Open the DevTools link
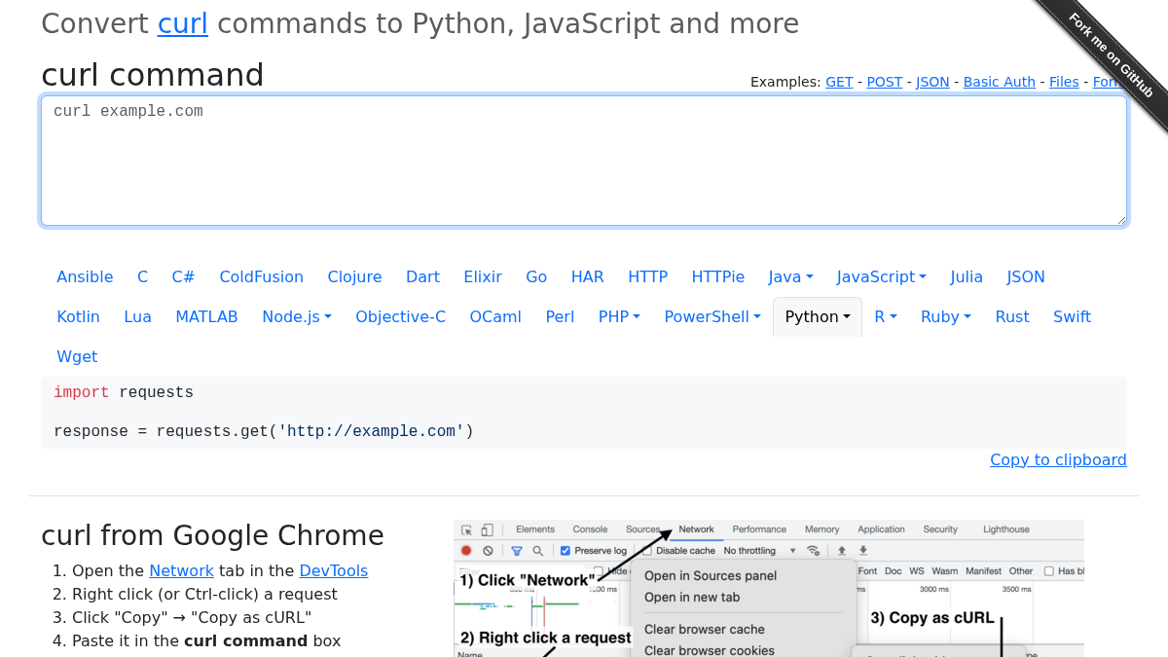 click(334, 570)
